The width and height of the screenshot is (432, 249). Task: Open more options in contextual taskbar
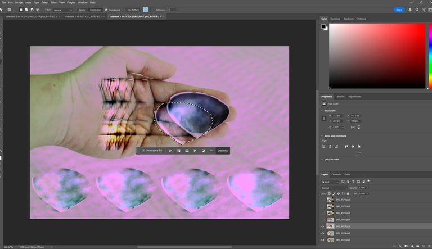[x=211, y=151]
